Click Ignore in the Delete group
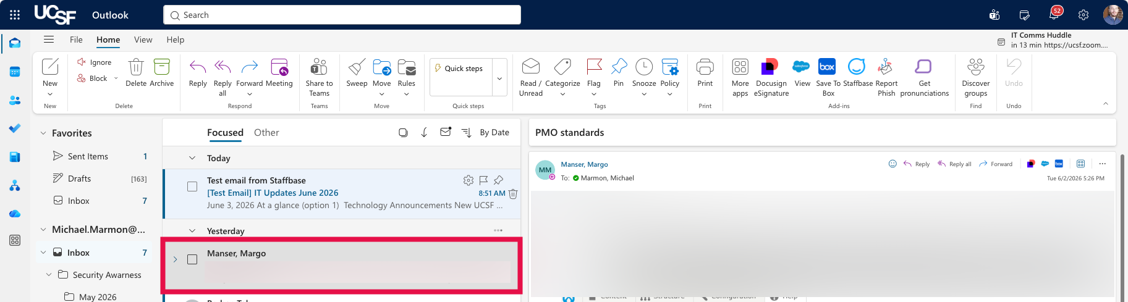 (95, 62)
